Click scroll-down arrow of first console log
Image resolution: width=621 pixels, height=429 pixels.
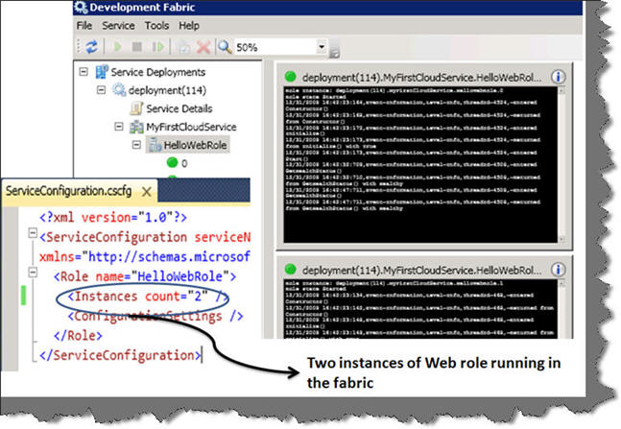pyautogui.click(x=562, y=239)
